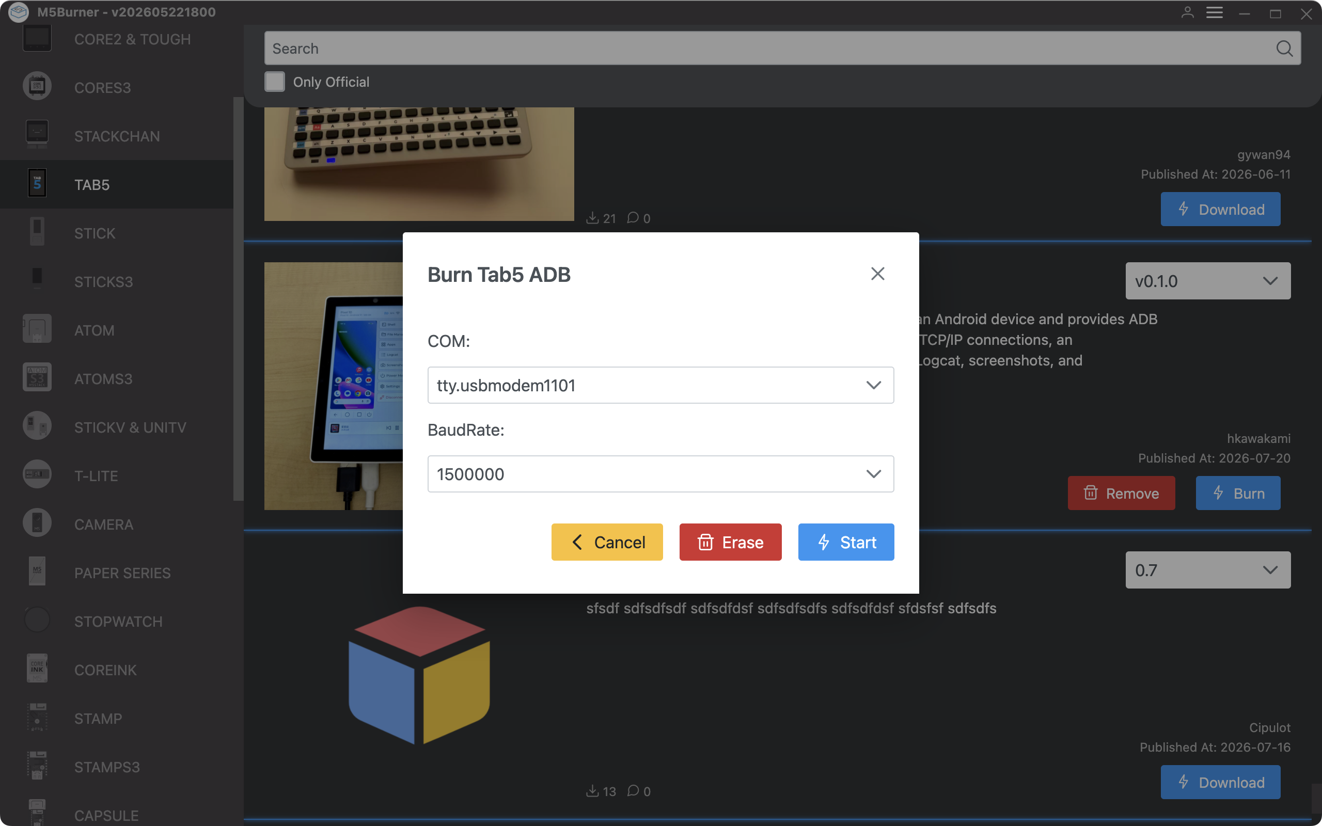This screenshot has width=1322, height=826.
Task: Toggle the Only Official checkbox
Action: (274, 82)
